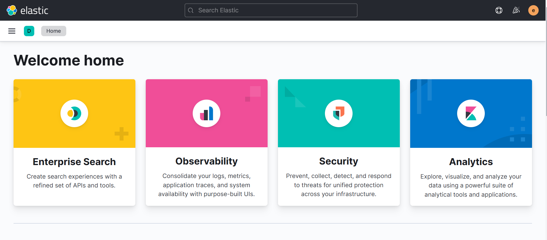This screenshot has height=240, width=547.
Task: Click the magnifier icon in search bar
Action: (191, 10)
